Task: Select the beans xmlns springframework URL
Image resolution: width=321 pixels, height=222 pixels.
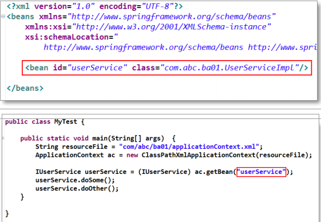Action: pos(172,17)
